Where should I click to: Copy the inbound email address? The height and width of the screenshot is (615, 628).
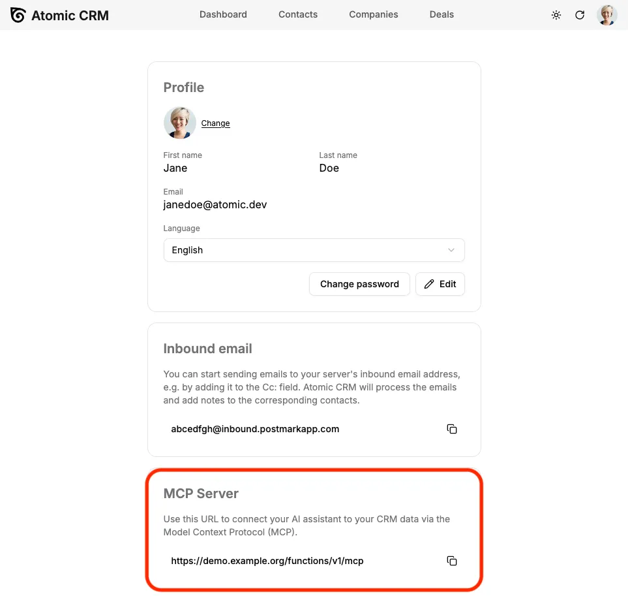click(x=452, y=429)
